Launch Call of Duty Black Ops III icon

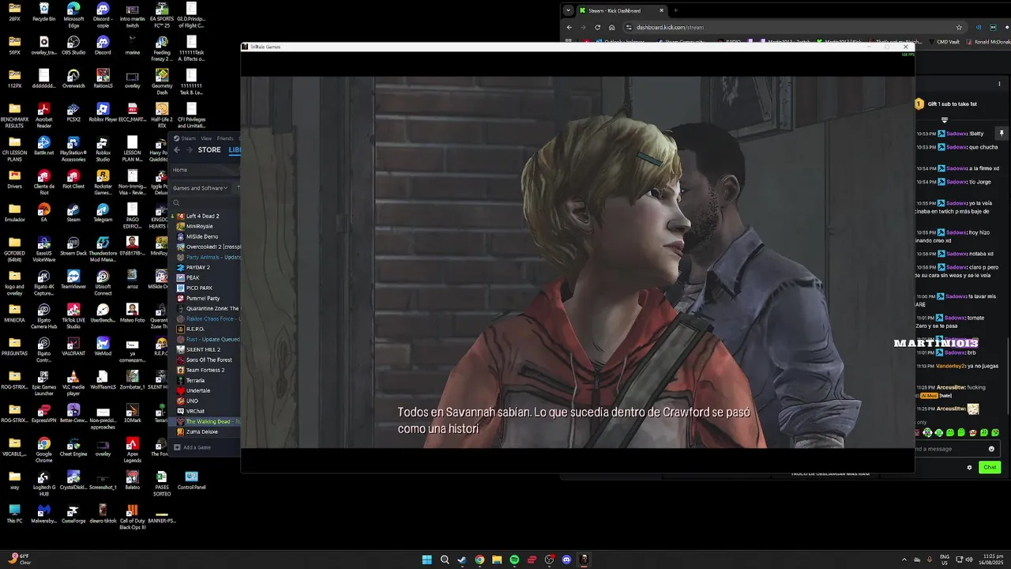pos(133,515)
